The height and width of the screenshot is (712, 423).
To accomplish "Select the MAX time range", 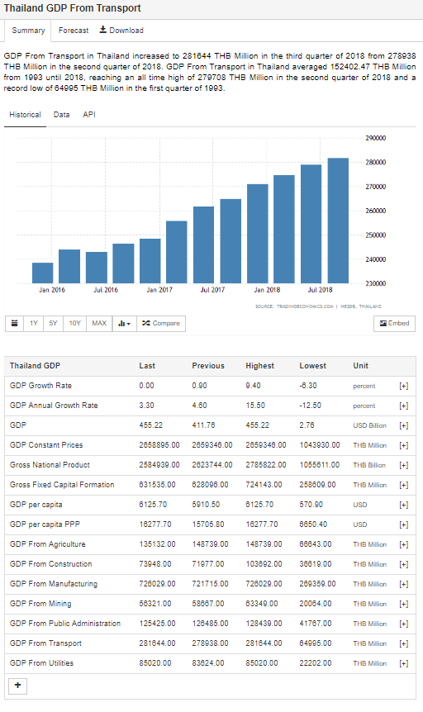I will (99, 323).
